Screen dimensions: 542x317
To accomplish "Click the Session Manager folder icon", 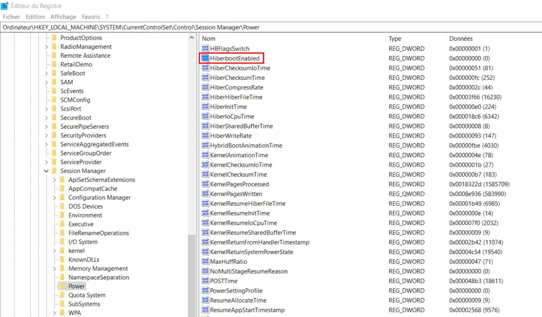I will [54, 171].
